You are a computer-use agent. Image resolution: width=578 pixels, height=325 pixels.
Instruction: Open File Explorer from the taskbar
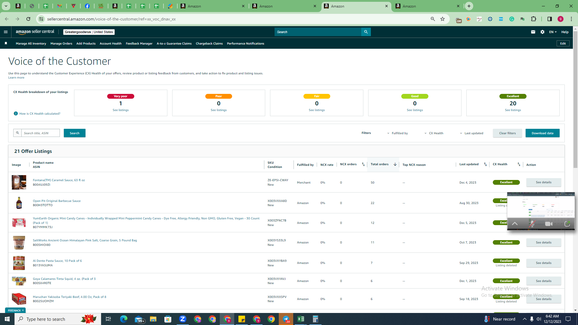(x=153, y=319)
